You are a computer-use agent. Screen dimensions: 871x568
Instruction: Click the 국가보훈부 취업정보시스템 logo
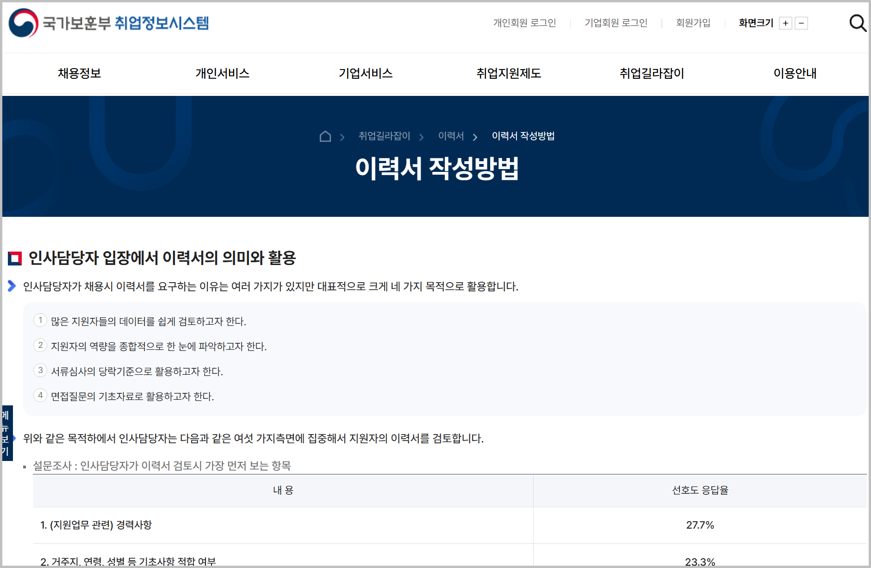click(109, 23)
